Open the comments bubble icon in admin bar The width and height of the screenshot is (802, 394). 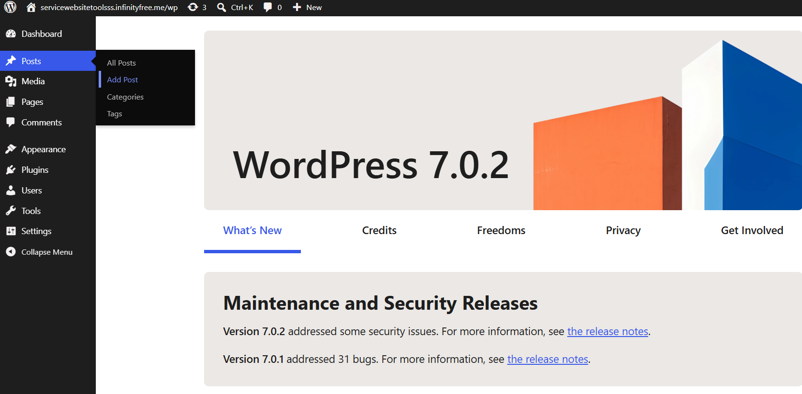pos(268,7)
